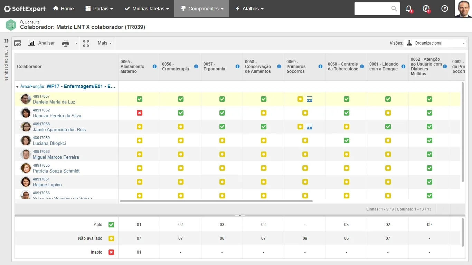Collapse the Área/Função WF17 Enfermagem group
The image size is (472, 265).
(x=17, y=87)
